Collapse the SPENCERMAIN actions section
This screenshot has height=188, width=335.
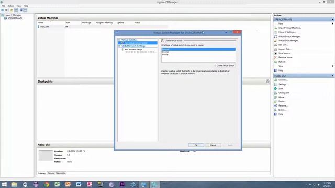(x=333, y=20)
